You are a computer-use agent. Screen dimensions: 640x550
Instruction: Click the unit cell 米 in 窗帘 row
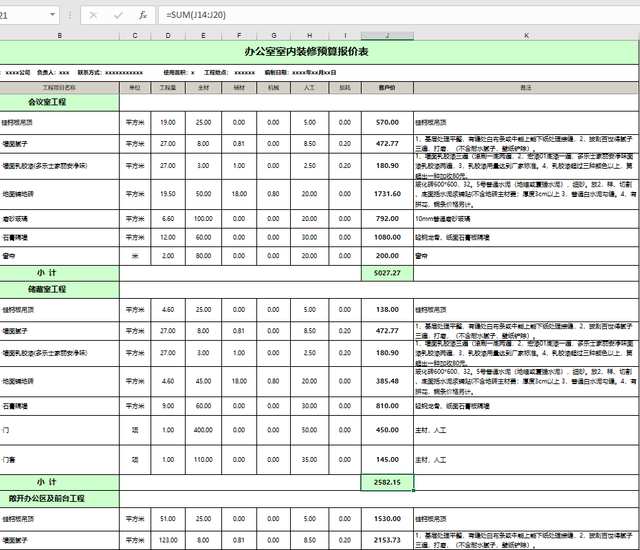(135, 256)
